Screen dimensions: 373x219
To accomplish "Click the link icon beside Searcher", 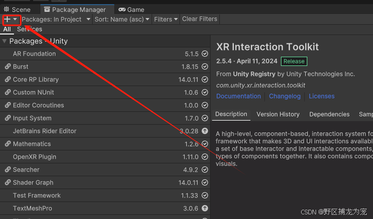I will (x=8, y=170).
